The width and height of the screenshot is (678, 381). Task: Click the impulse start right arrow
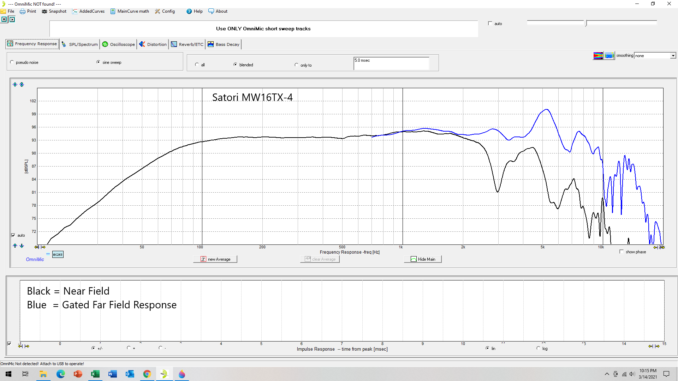(27, 346)
